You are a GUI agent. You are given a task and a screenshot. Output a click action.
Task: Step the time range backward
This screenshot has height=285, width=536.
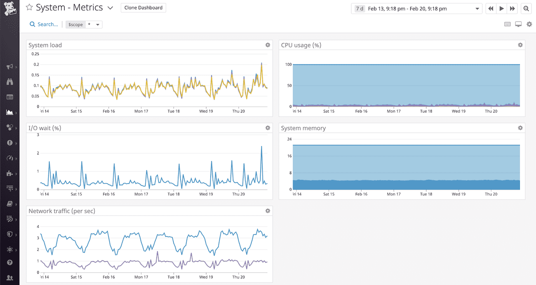click(x=491, y=8)
